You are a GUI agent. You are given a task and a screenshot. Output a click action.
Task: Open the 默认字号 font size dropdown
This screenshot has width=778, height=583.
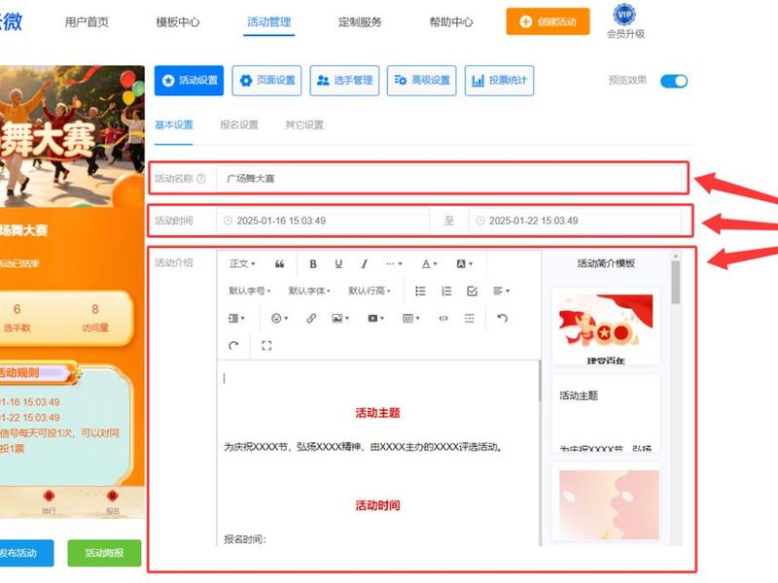(x=250, y=291)
